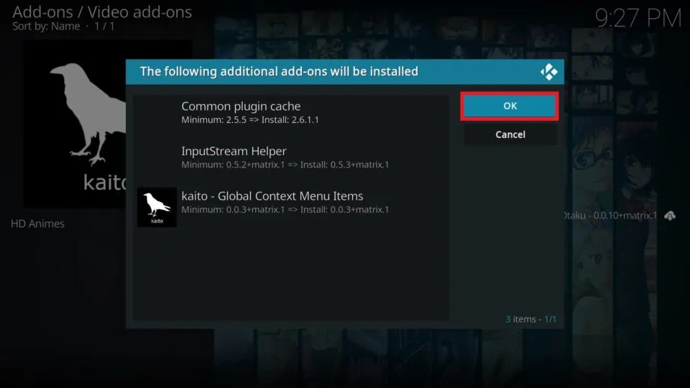Viewport: 690px width, 388px height.
Task: Click the HD Animes label
Action: (x=38, y=223)
